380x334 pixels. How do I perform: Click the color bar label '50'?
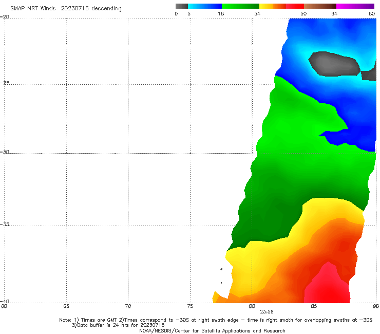[303, 13]
